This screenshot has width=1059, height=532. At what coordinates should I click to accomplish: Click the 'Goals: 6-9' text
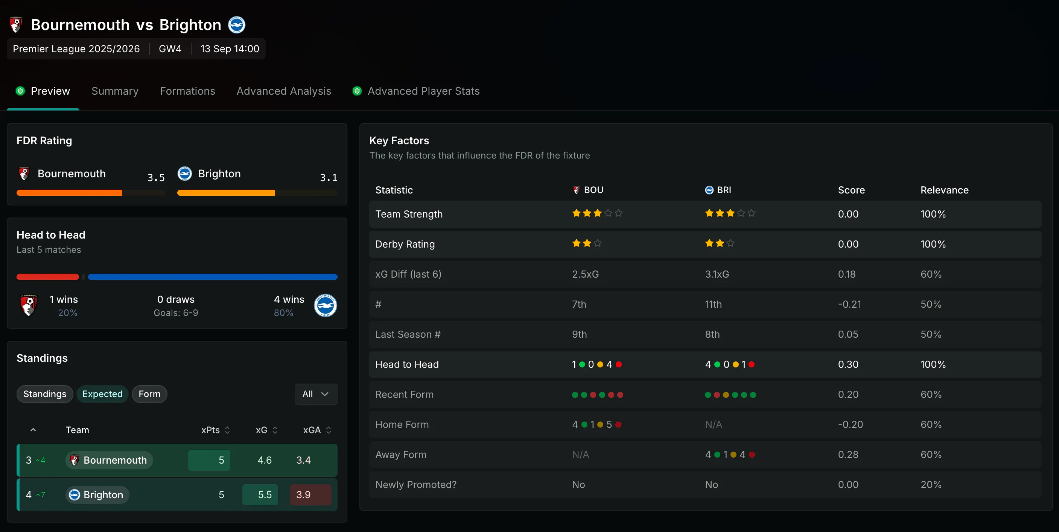pos(176,313)
